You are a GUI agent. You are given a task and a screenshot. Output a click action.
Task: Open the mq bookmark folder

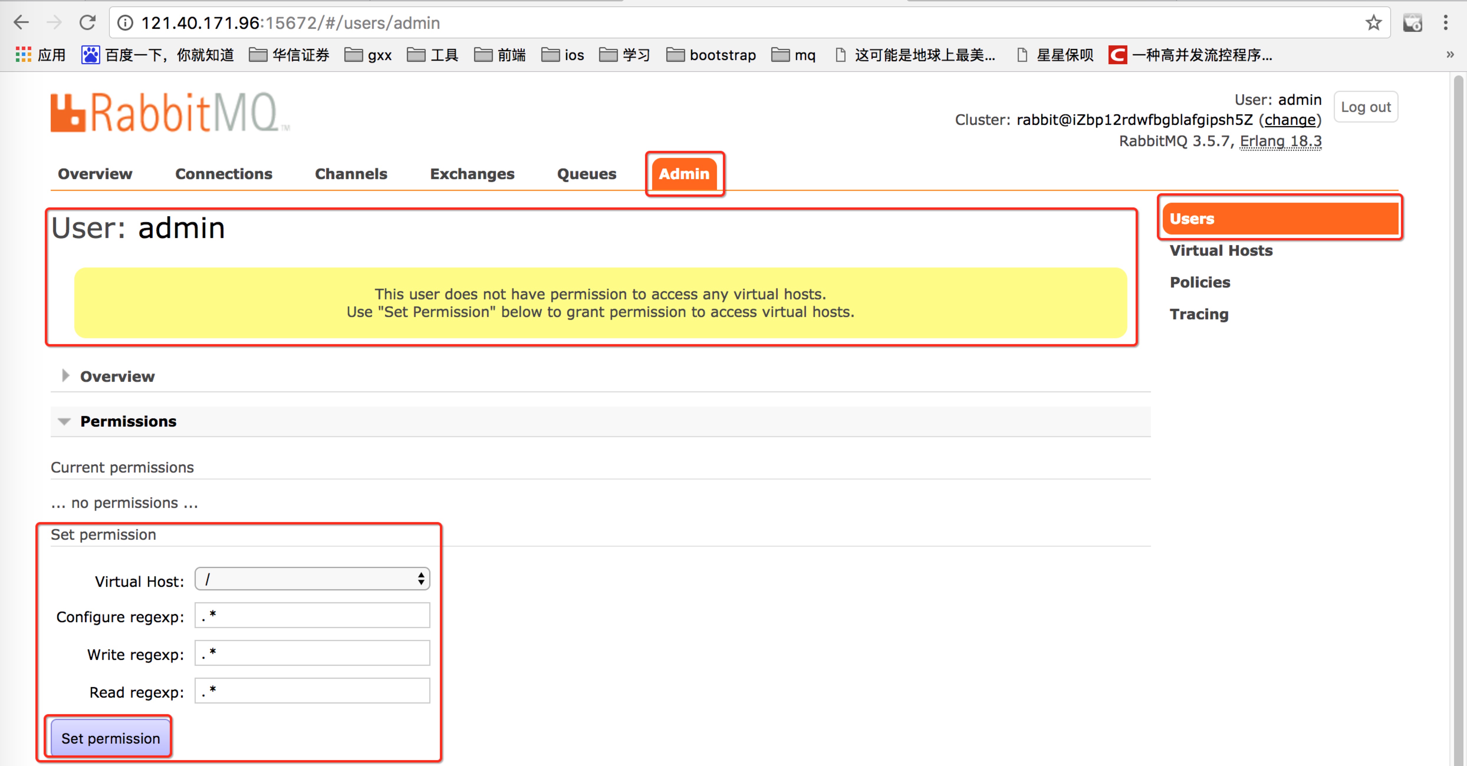(x=793, y=55)
